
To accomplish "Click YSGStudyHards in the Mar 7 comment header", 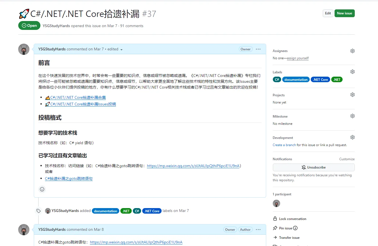I will click(x=52, y=49).
